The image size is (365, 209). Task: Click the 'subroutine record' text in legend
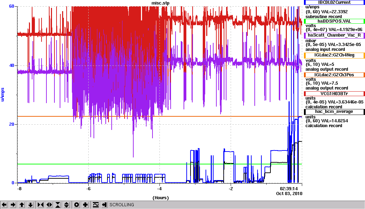323,17
